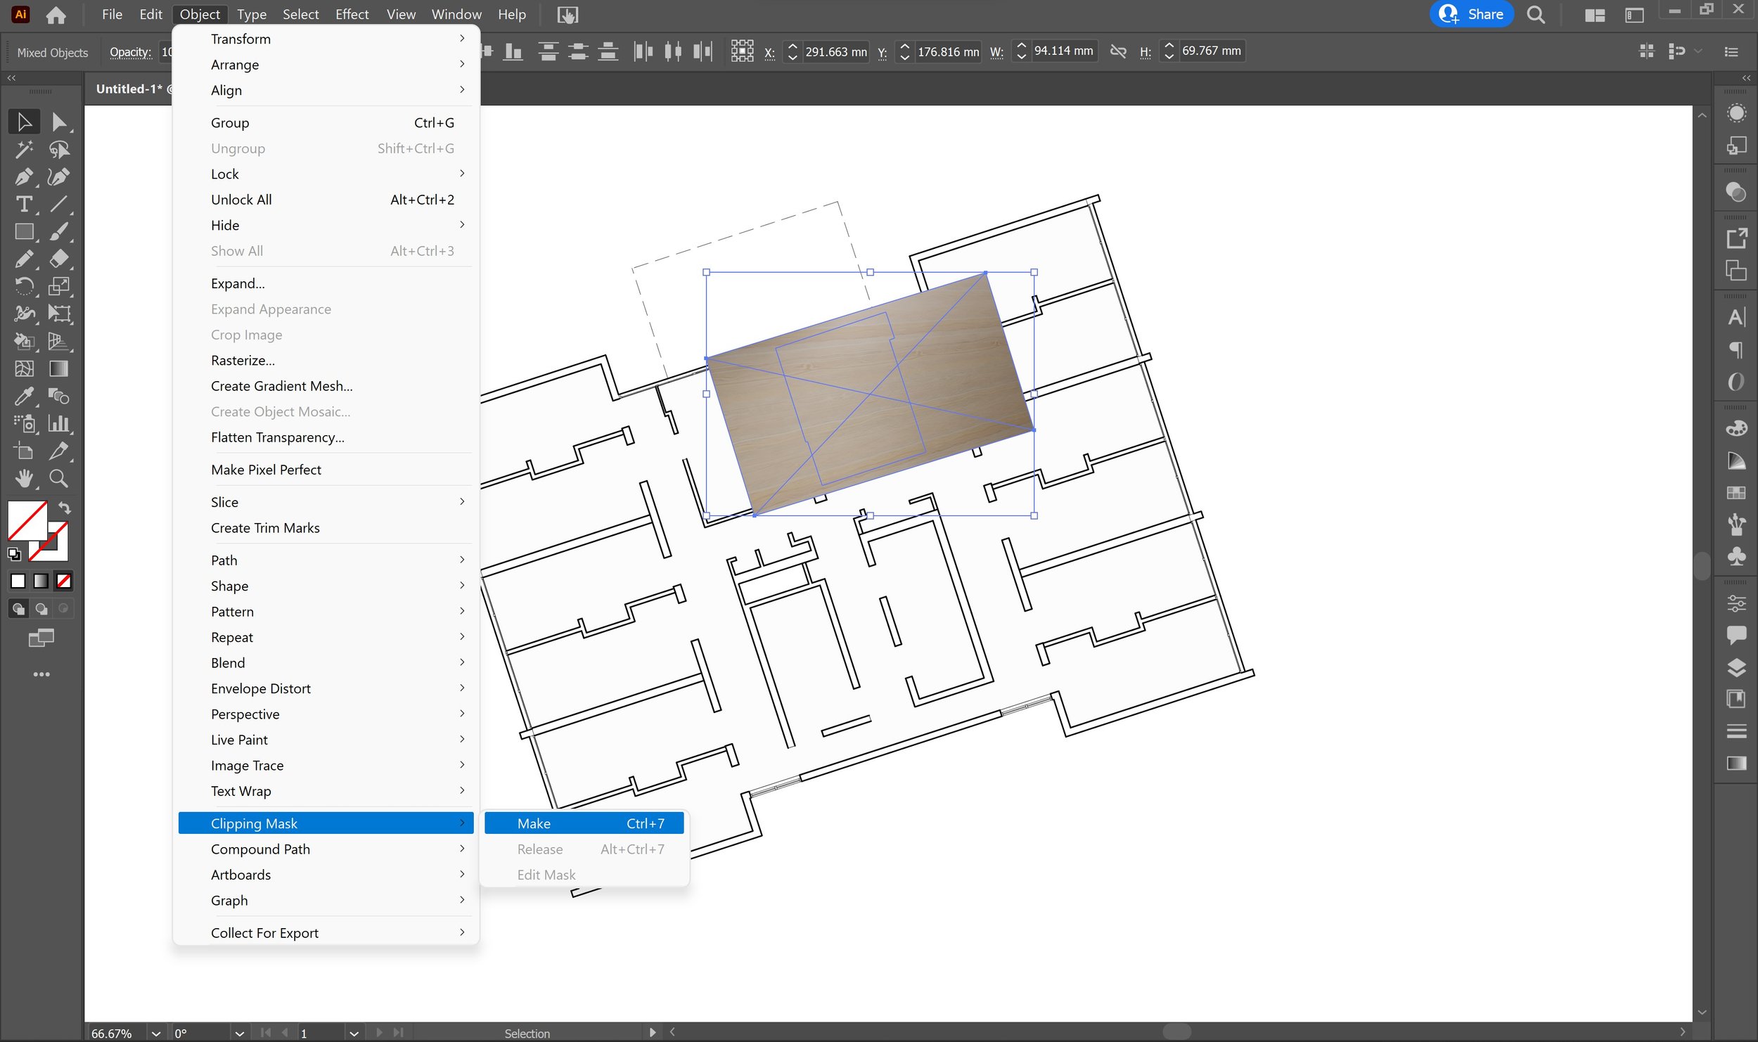
Task: Click Release under Clipping Mask
Action: point(539,849)
